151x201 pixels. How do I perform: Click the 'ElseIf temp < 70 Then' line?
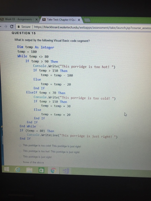46,93
